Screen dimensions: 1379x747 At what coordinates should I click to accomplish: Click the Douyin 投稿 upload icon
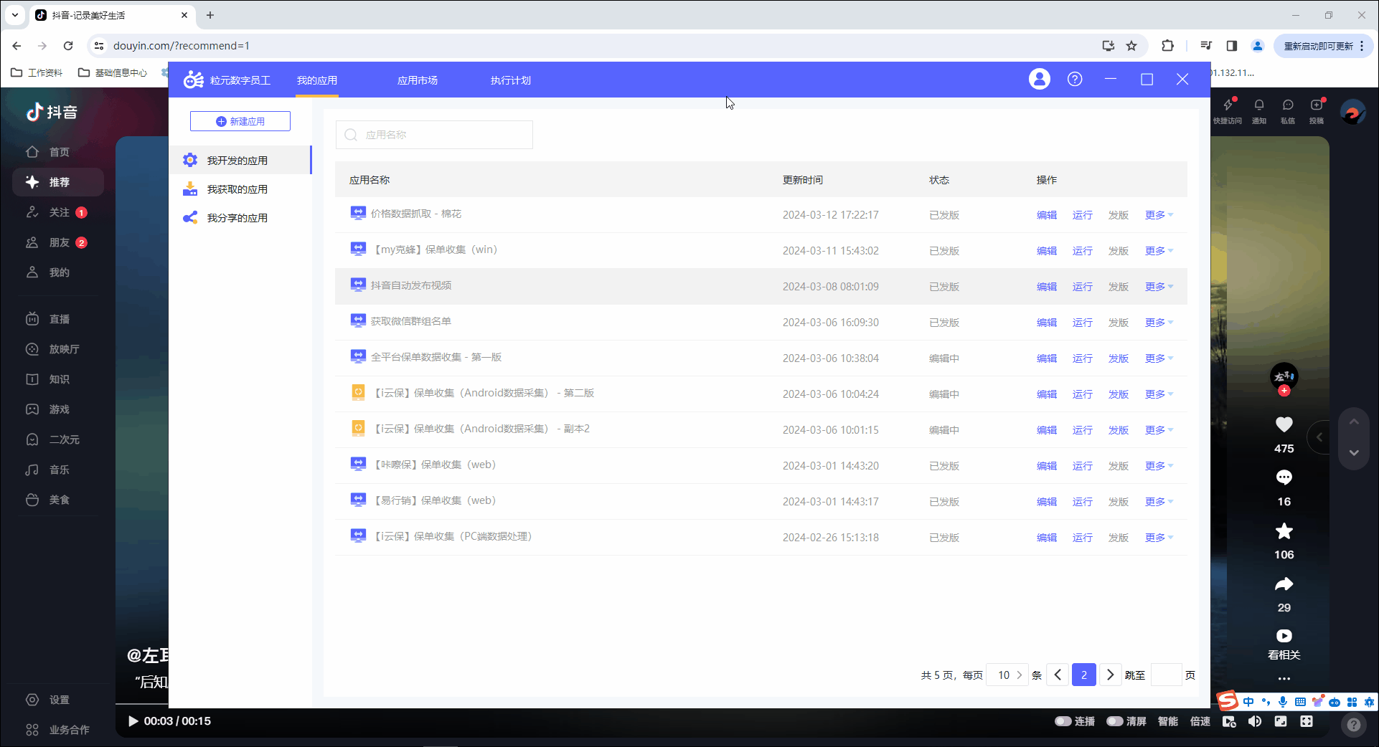[1317, 105]
